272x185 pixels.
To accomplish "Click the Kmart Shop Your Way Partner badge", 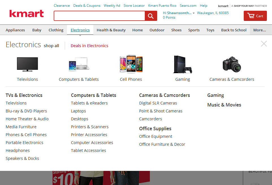I will [x=243, y=6].
